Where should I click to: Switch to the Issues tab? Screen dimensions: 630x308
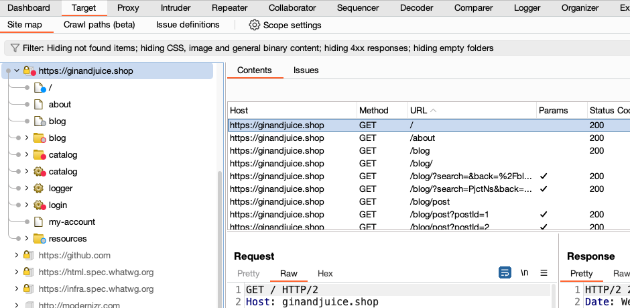(x=306, y=70)
